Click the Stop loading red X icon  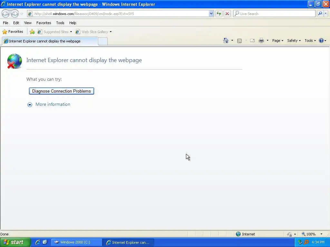(227, 14)
